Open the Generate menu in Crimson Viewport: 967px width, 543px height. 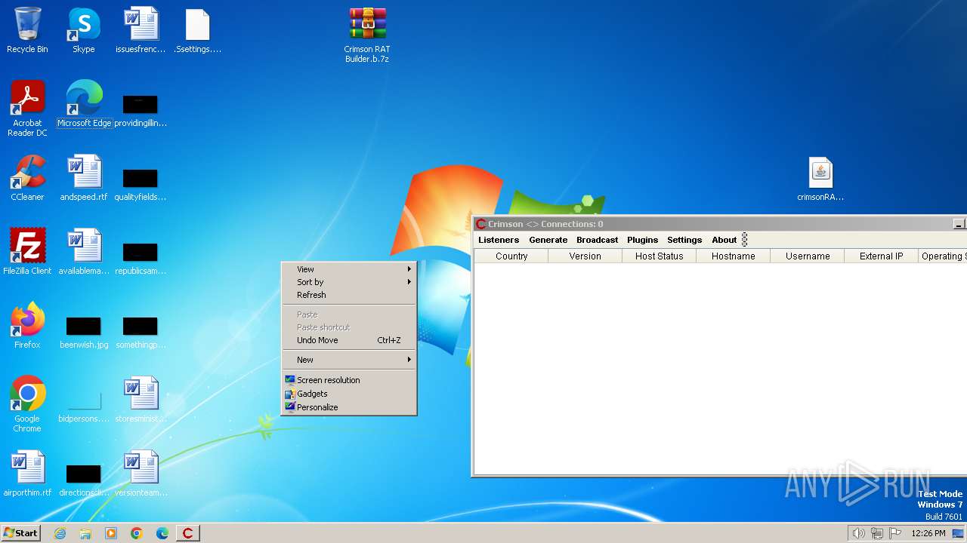tap(548, 240)
